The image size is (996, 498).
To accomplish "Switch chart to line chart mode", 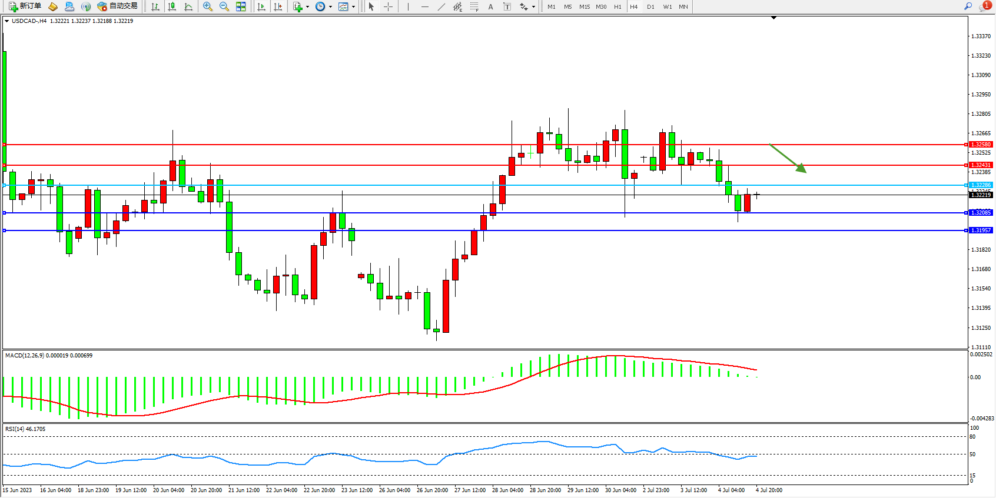I will pyautogui.click(x=188, y=6).
